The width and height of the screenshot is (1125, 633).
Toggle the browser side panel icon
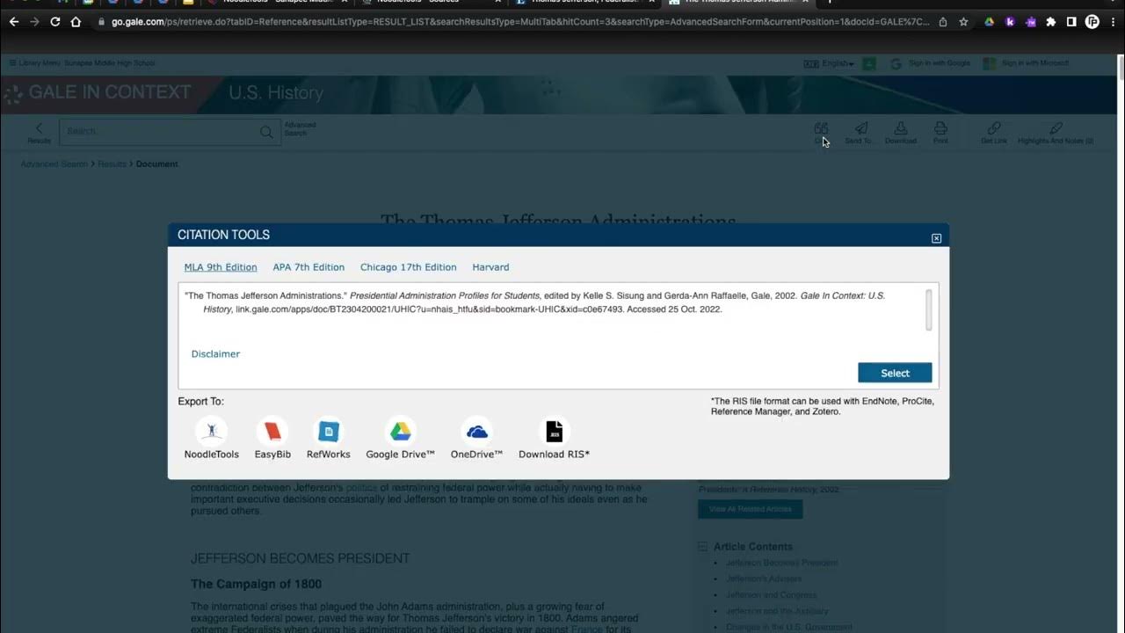(1071, 22)
